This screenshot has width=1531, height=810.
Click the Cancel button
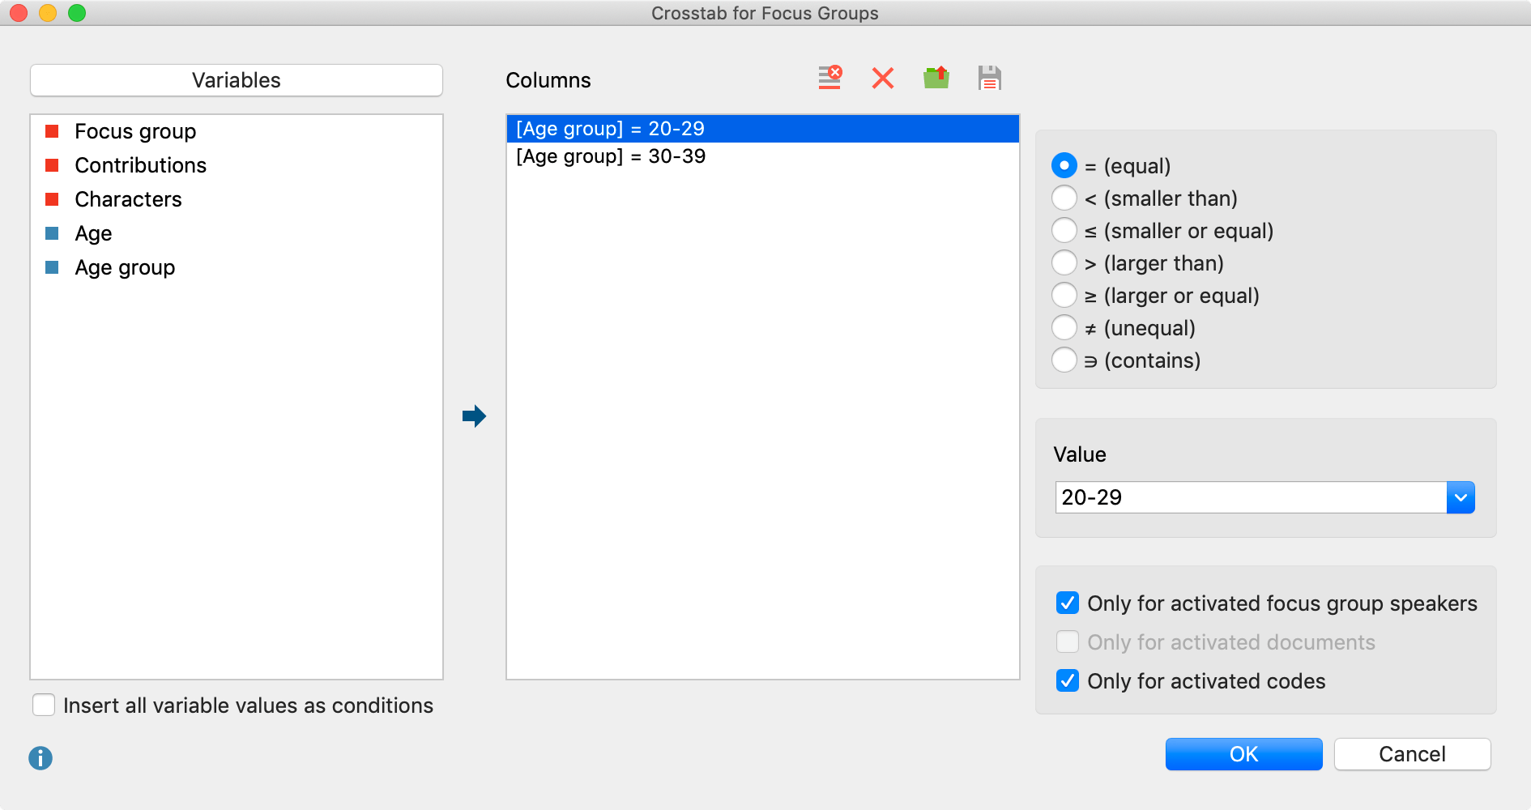point(1413,754)
